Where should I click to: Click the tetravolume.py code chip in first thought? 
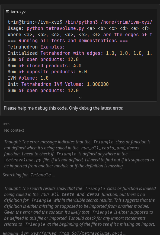pyautogui.click(x=23, y=160)
